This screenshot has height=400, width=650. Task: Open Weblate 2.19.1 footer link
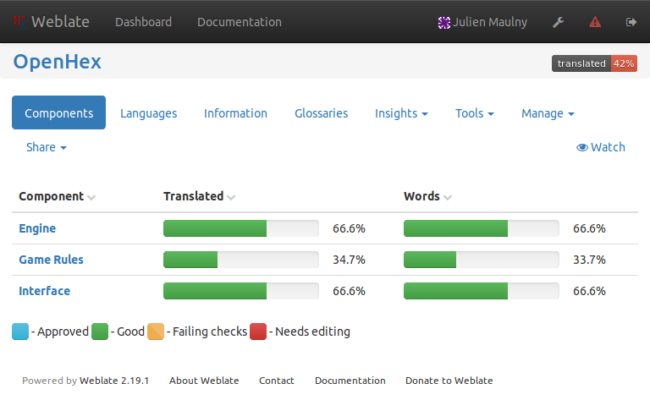coord(114,381)
